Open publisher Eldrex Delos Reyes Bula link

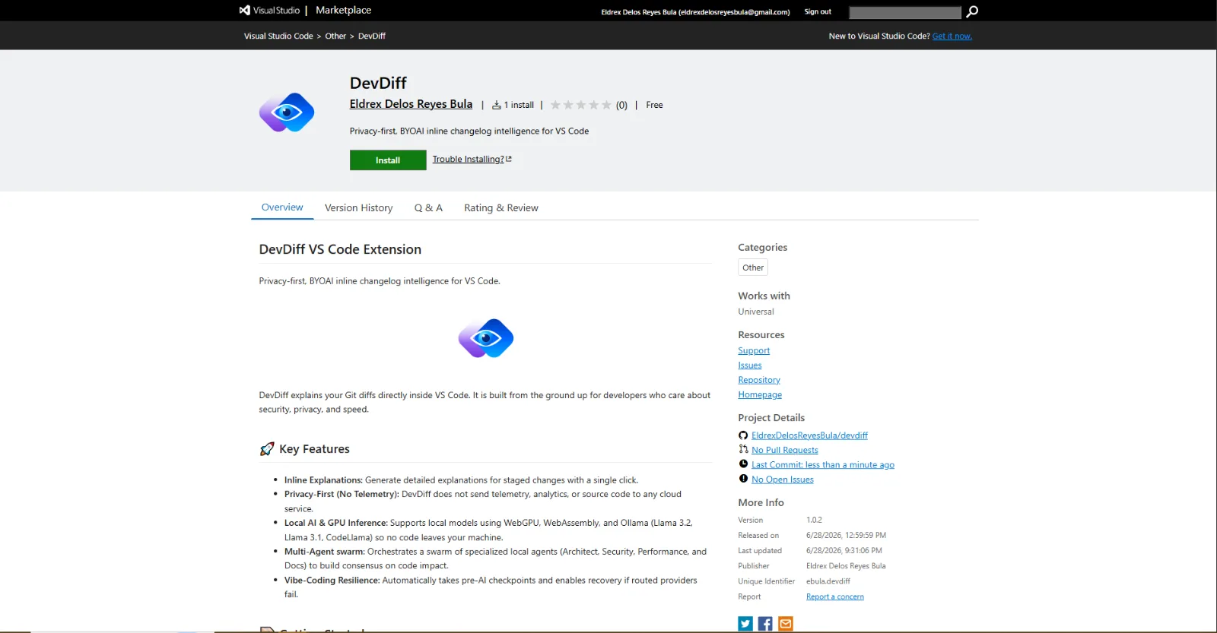[x=411, y=104]
